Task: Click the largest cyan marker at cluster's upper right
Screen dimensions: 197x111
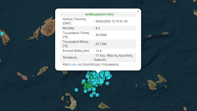Action: 108,74
